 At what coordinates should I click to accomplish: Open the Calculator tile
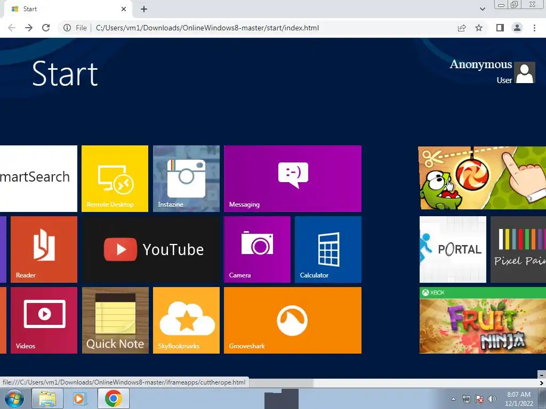[328, 249]
